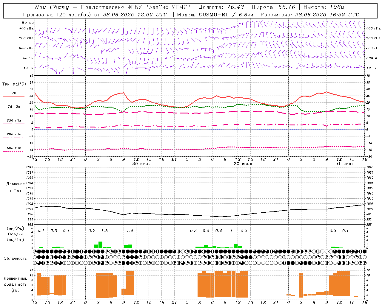The image size is (382, 305).
Task: Click the Ветер wind panel label
Action: pos(28,23)
